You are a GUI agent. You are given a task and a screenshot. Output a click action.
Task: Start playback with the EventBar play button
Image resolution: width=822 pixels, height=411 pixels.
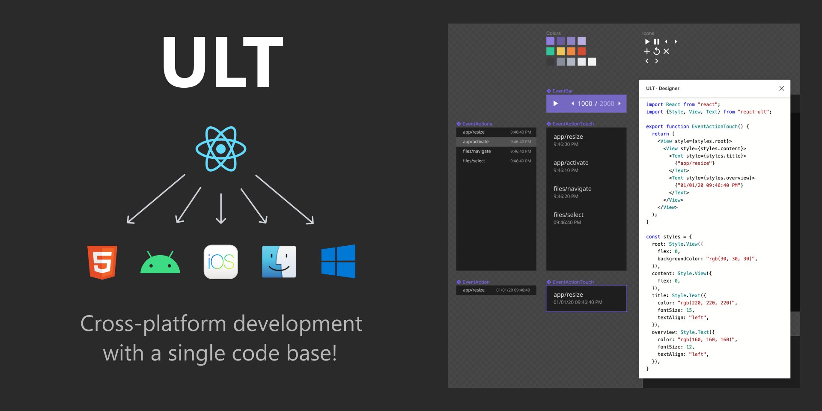[x=555, y=104]
